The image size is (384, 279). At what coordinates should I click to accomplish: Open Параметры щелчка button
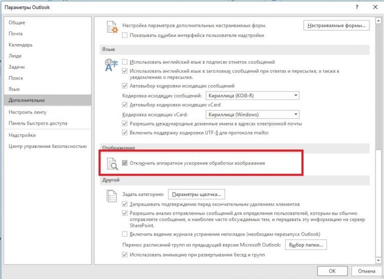196,194
